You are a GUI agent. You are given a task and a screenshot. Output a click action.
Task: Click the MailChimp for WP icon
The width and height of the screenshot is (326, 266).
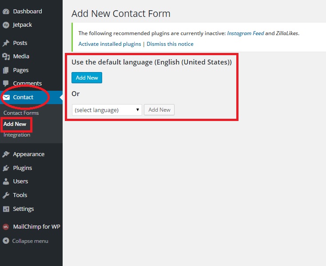[6, 226]
